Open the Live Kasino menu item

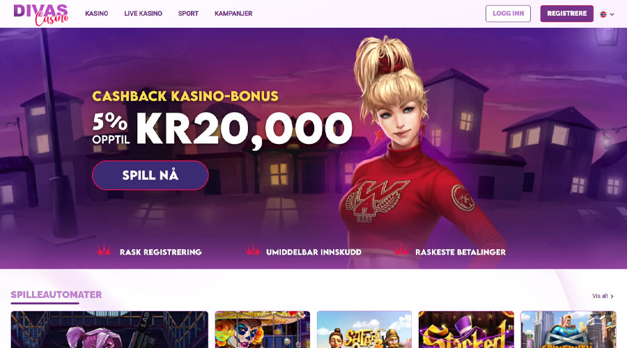pyautogui.click(x=143, y=14)
